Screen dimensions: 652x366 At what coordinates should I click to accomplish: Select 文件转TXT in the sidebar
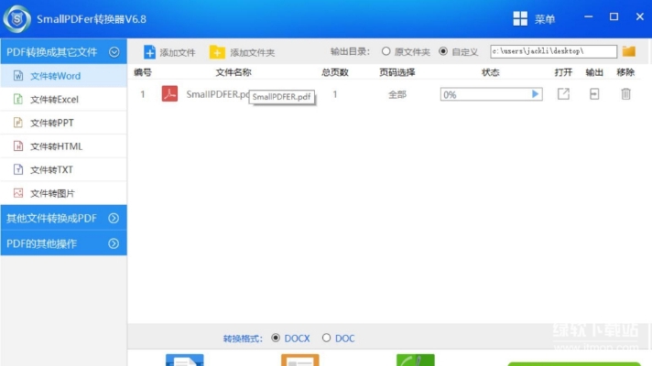63,169
